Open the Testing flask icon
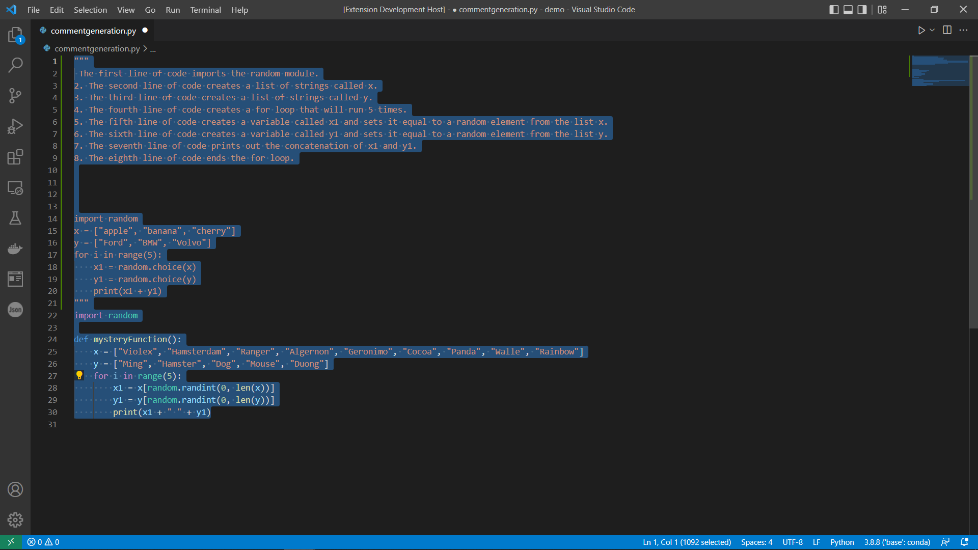 point(15,218)
